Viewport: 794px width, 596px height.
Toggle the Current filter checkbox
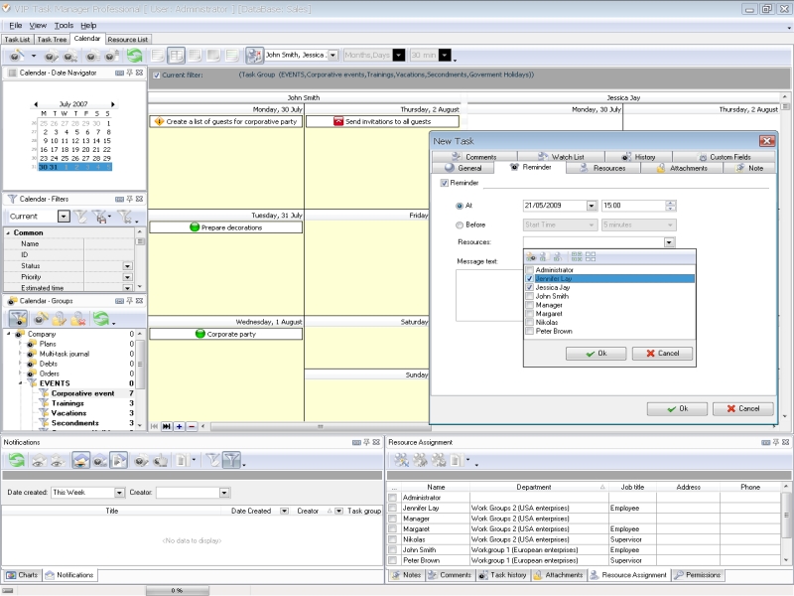[157, 75]
